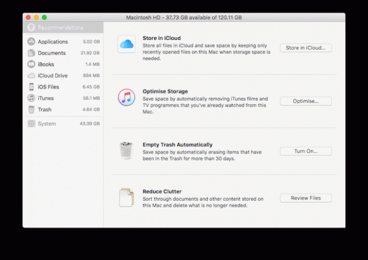Click the document icon beside Reduce Clutter
Viewport: 368px width, 260px height.
pos(127,198)
